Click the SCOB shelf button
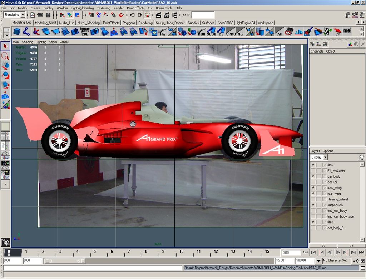Image resolution: width=366 pixels, height=279 pixels. coord(211,31)
